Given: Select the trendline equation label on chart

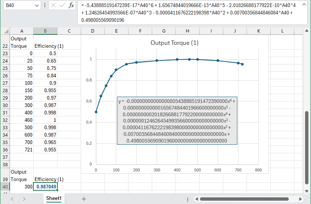Looking at the screenshot, I should click(177, 121).
